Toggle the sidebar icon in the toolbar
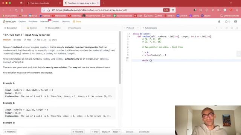 219,10
